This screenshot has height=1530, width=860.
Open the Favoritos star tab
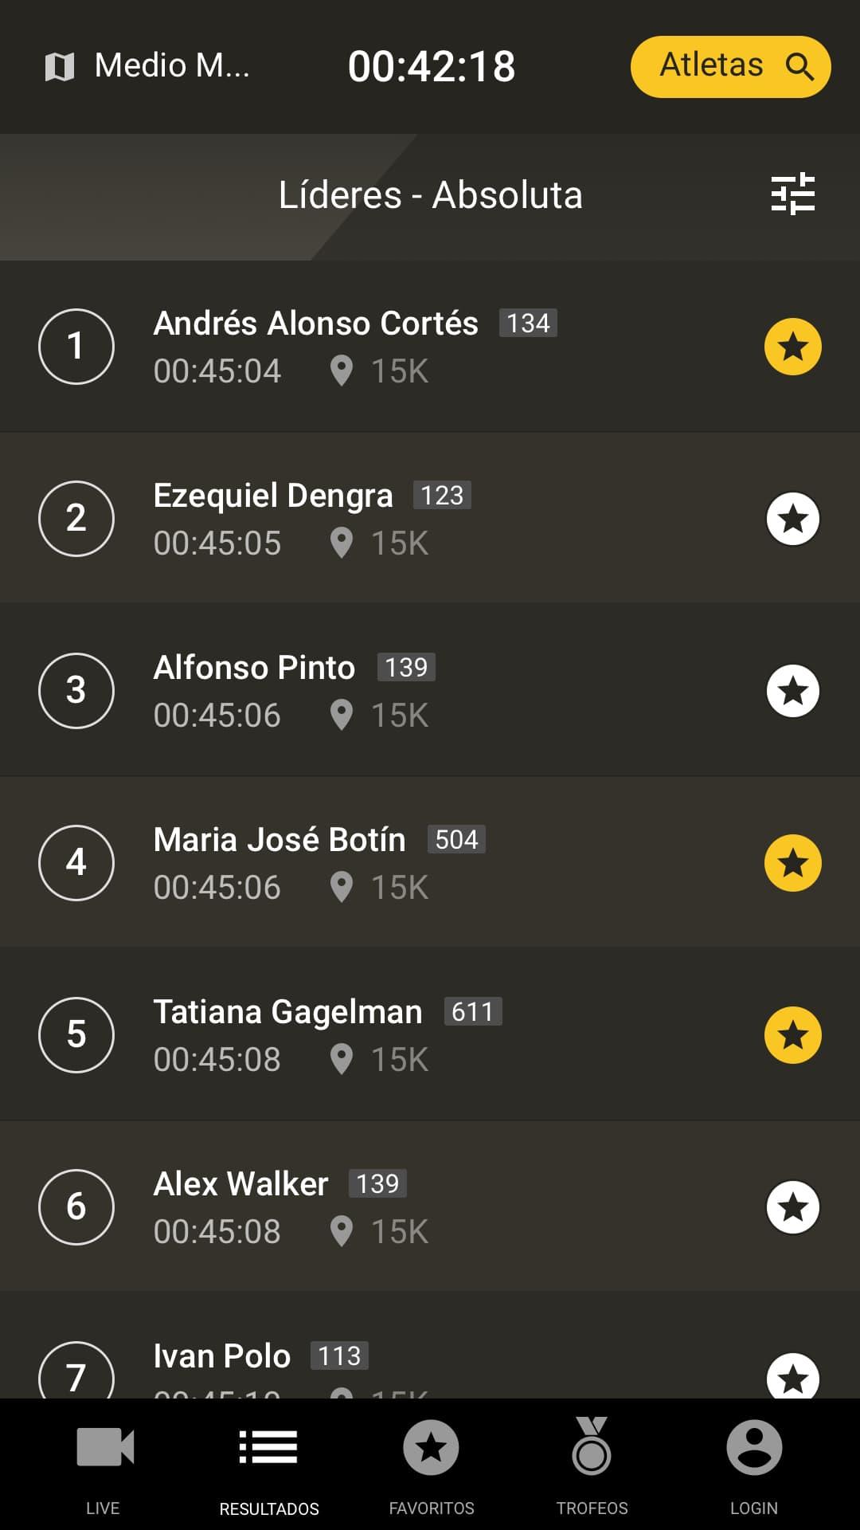pos(431,1447)
